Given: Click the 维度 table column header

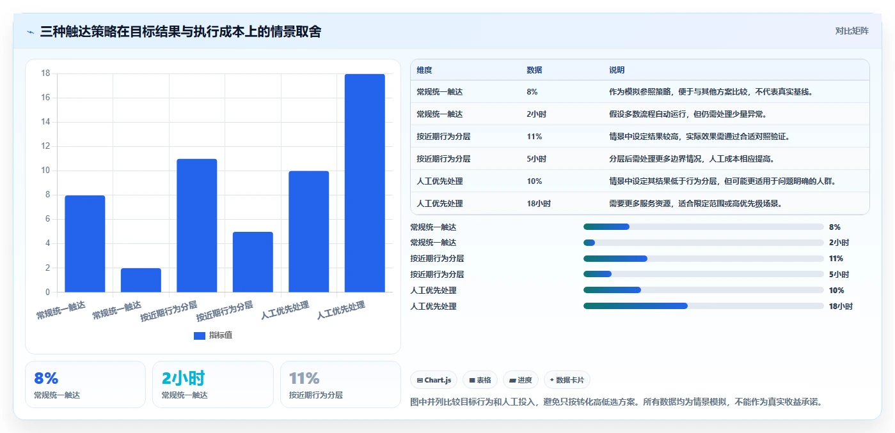Looking at the screenshot, I should click(424, 70).
